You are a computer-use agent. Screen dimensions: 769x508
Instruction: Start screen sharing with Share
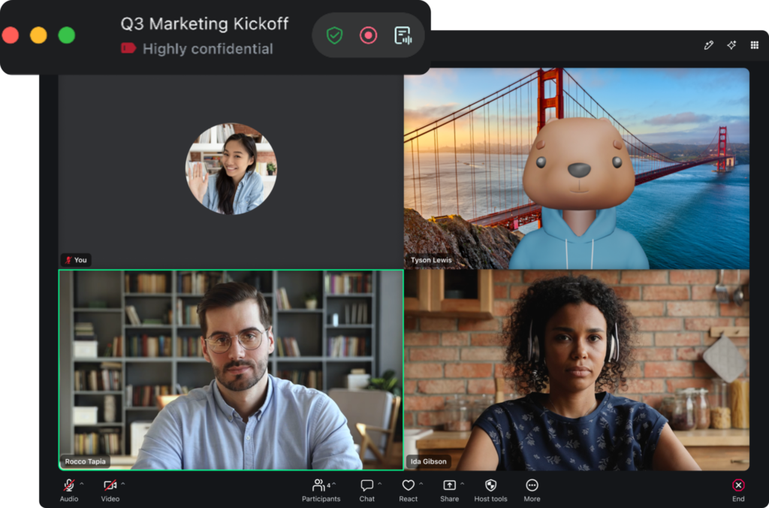(449, 491)
